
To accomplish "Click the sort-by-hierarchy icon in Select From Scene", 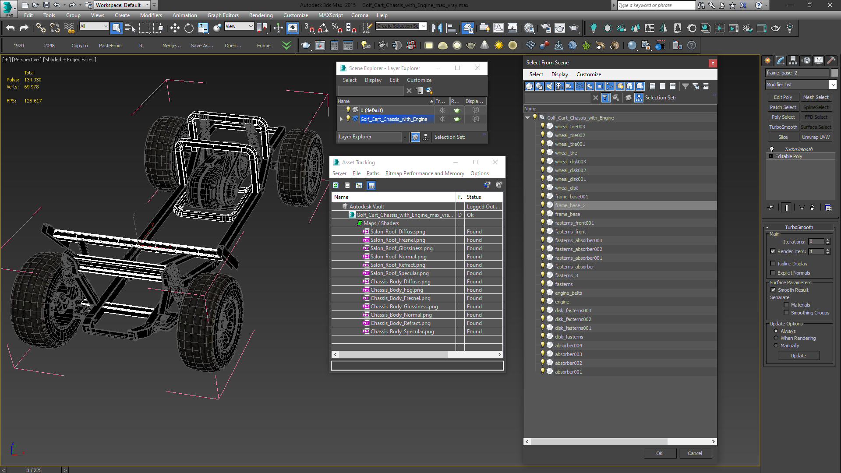I will pyautogui.click(x=639, y=98).
